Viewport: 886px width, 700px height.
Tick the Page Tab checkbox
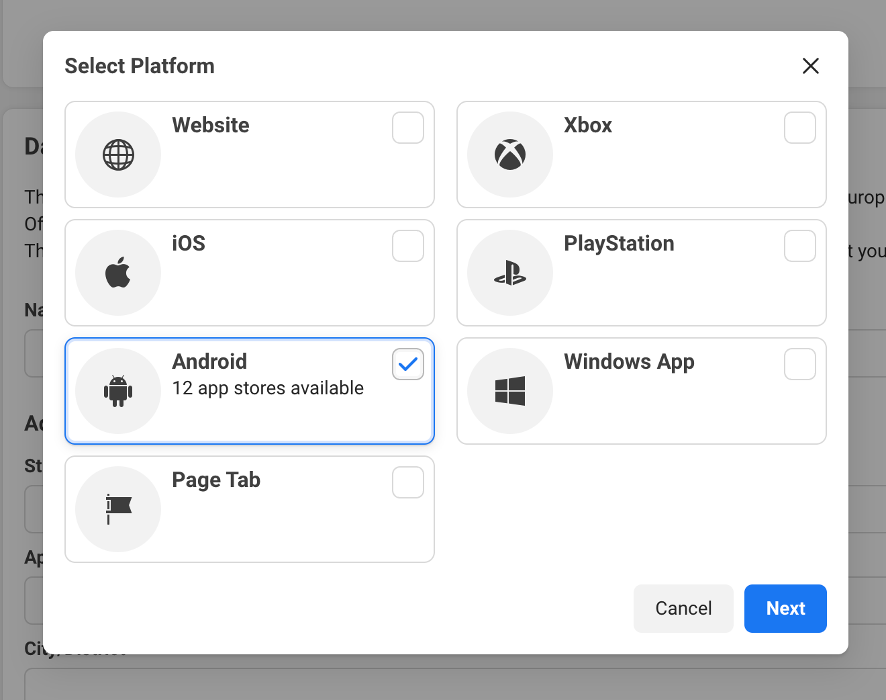point(408,482)
